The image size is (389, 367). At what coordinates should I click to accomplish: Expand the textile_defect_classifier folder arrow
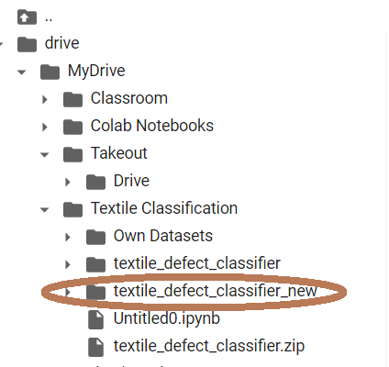pyautogui.click(x=68, y=264)
